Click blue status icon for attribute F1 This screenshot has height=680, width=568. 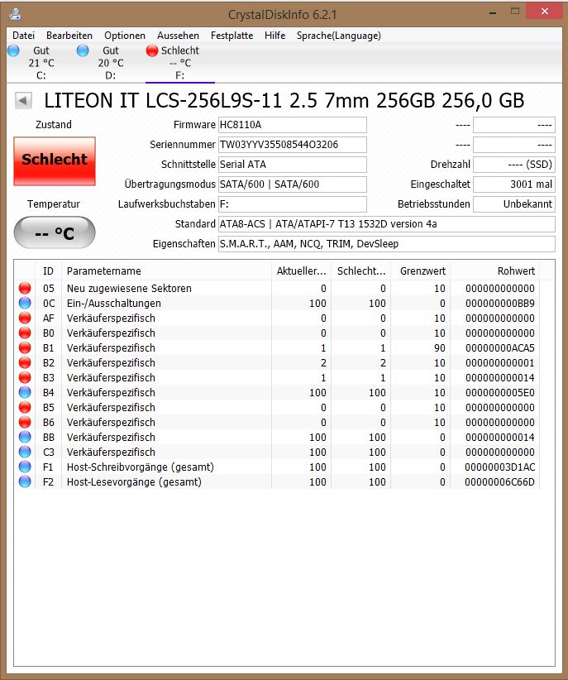[25, 467]
